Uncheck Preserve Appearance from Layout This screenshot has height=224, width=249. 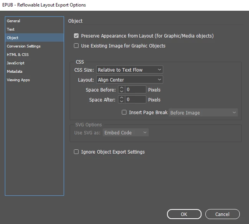click(76, 36)
